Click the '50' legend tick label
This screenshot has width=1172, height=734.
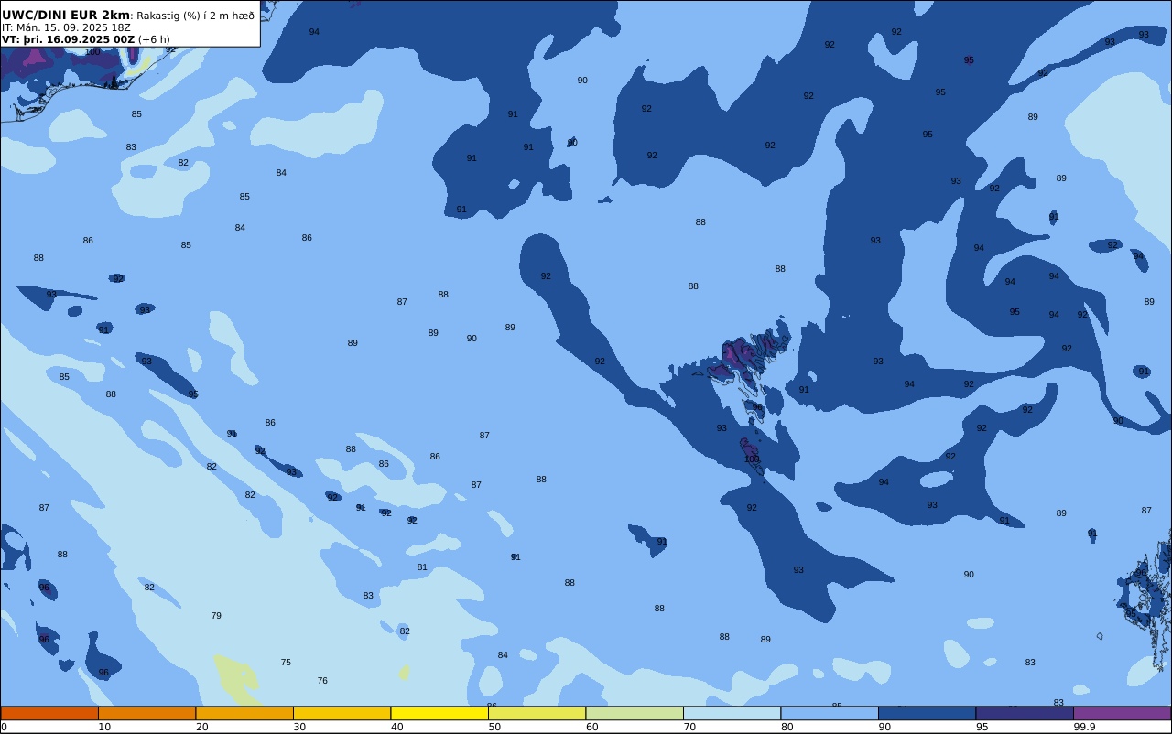pos(494,727)
